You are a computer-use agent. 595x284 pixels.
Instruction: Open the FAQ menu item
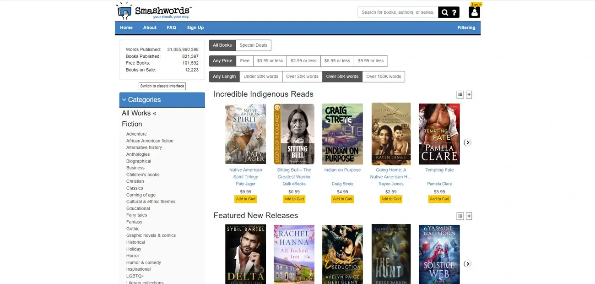pos(171,27)
